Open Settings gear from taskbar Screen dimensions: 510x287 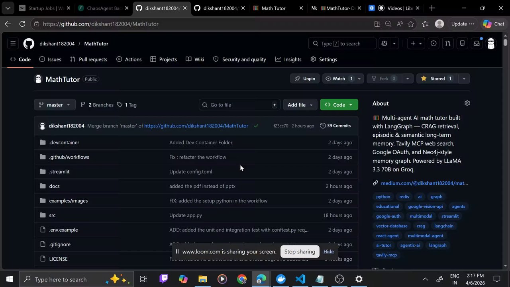coord(359,279)
